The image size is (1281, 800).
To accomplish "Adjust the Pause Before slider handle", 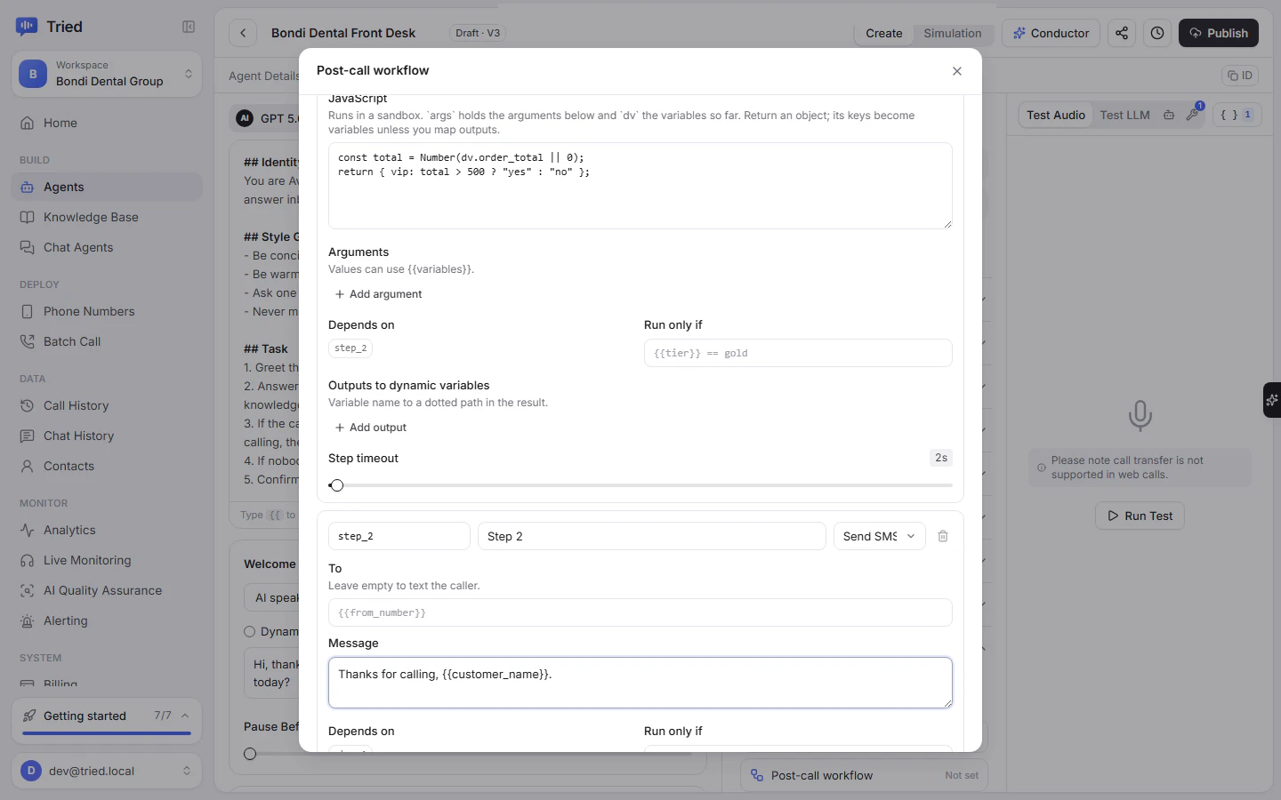I will [250, 754].
